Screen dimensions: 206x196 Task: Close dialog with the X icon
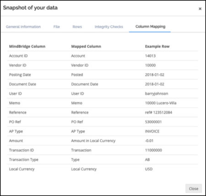pyautogui.click(x=200, y=9)
